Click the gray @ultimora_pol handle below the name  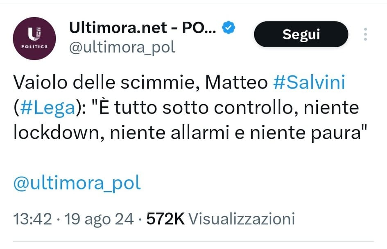tap(122, 47)
